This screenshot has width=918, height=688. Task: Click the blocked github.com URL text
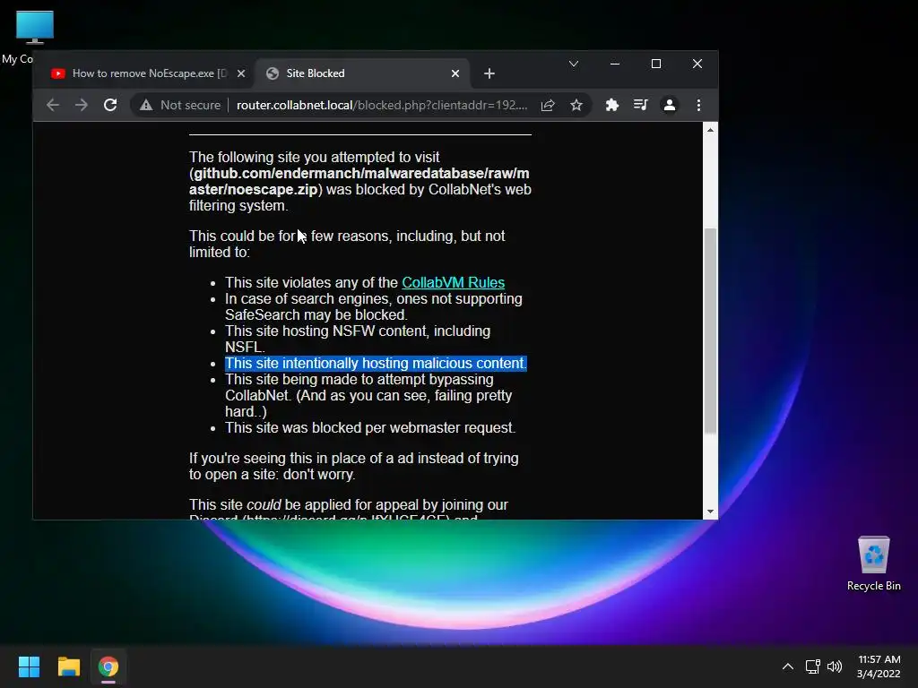point(359,181)
